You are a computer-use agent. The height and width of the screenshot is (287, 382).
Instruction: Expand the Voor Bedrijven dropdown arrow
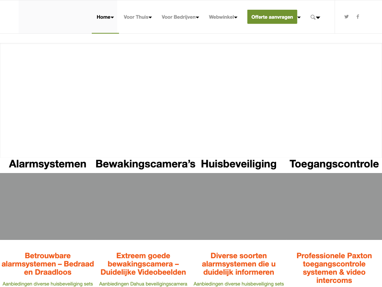198,17
